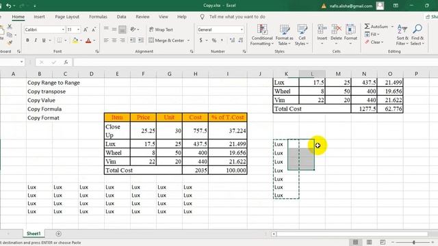Click the Cut scissors icon
This screenshot has height=246, width=438.
[10, 27]
